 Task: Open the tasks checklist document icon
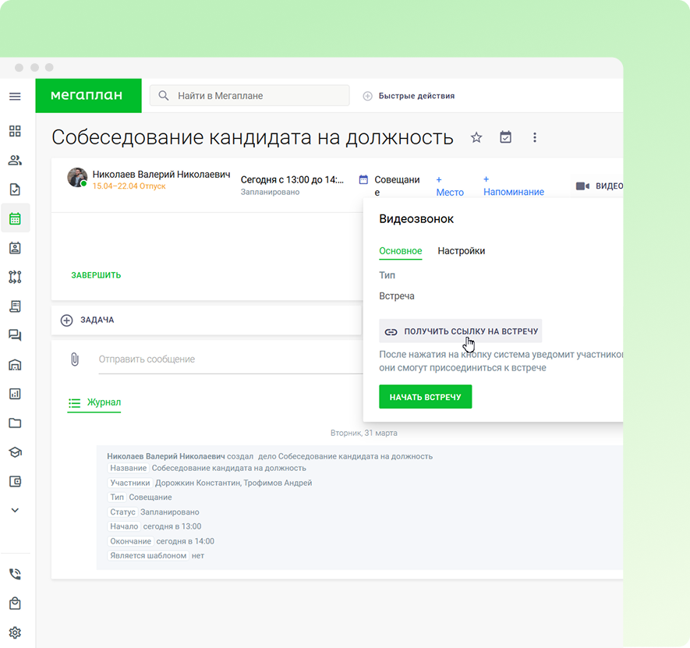[15, 189]
